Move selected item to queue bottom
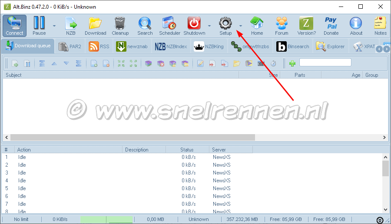 coord(79,63)
